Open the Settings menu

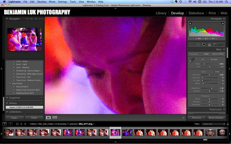[x=62, y=2]
